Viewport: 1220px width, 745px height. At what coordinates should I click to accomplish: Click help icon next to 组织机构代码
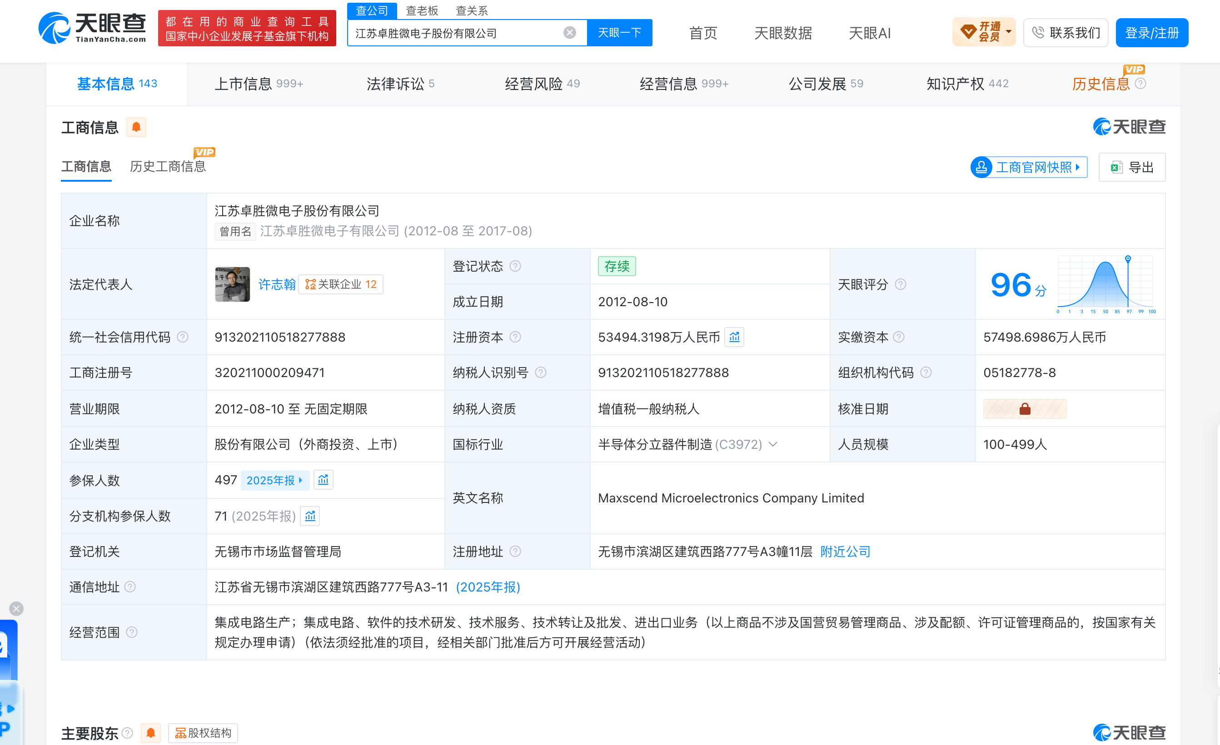926,372
